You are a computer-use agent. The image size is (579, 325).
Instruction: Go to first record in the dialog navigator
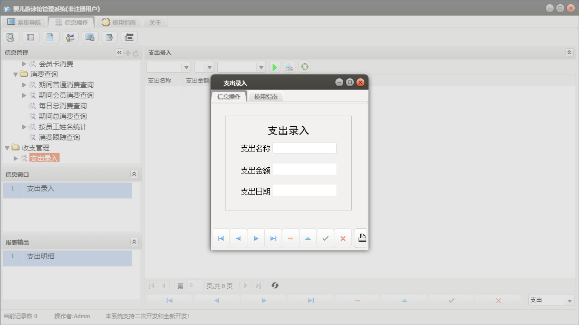pyautogui.click(x=221, y=238)
